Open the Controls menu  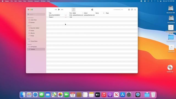point(30,1)
